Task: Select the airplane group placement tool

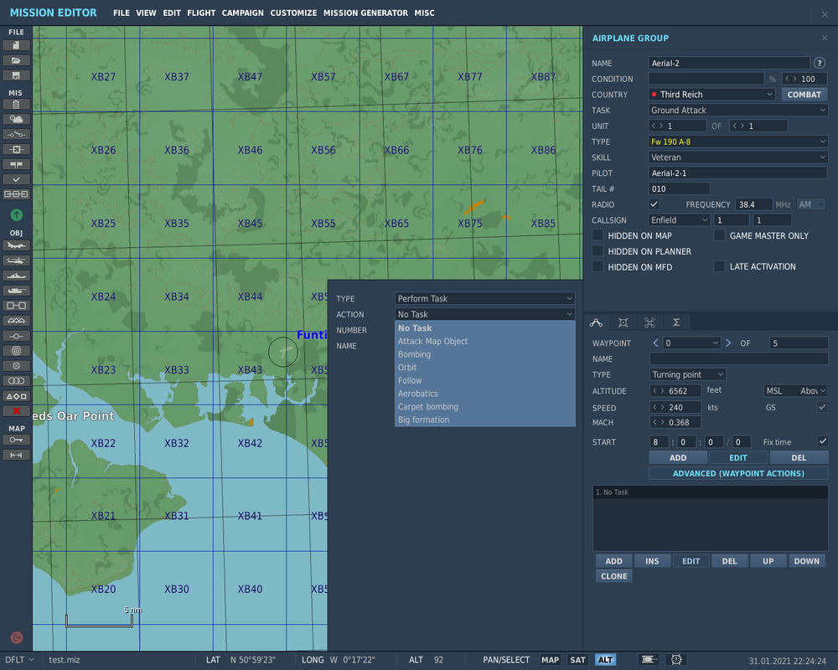Action: pyautogui.click(x=16, y=245)
